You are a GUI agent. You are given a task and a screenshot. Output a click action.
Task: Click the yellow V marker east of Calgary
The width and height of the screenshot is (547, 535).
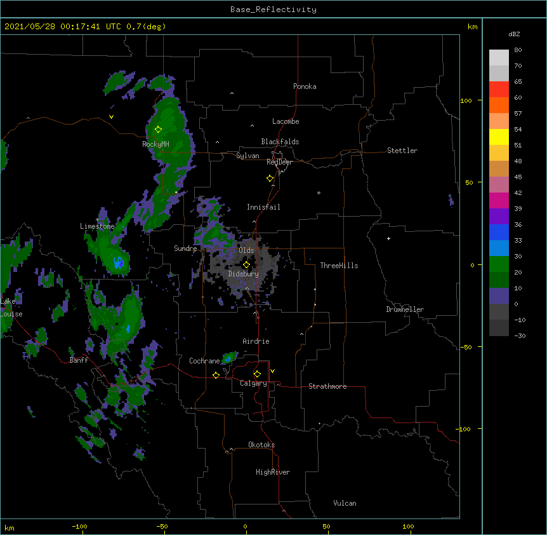pyautogui.click(x=272, y=371)
